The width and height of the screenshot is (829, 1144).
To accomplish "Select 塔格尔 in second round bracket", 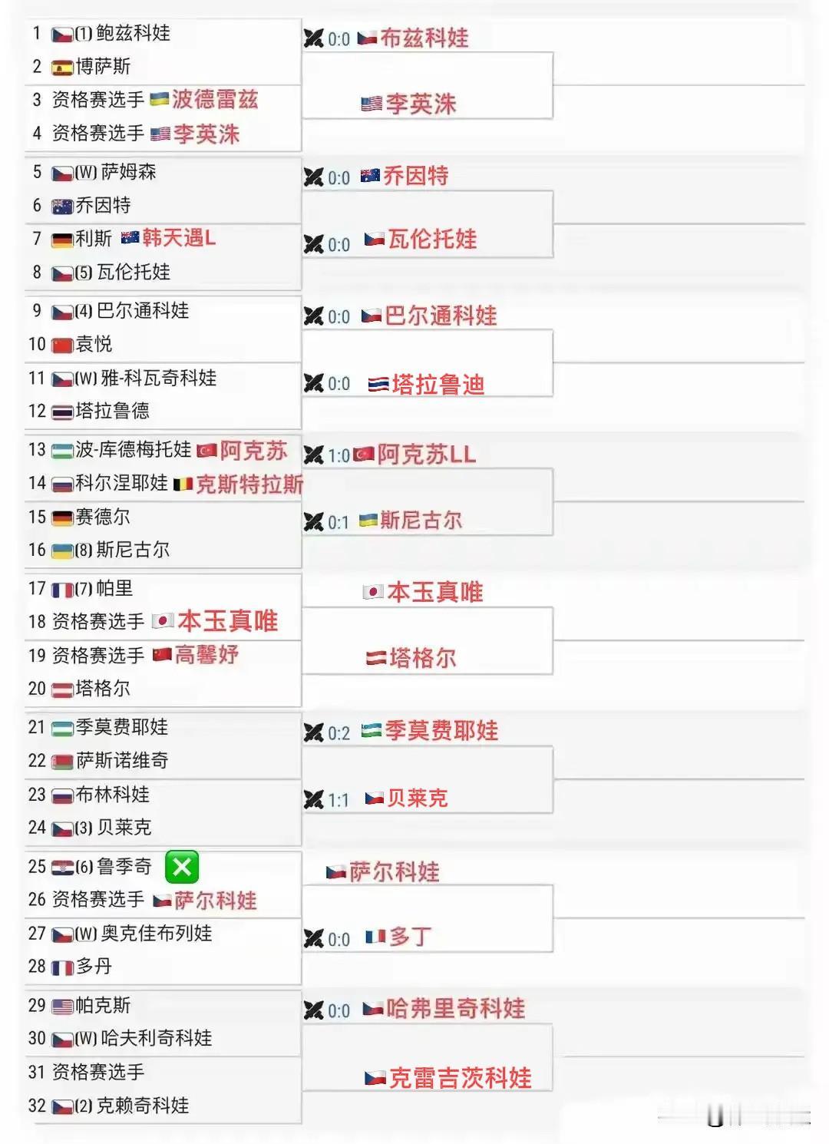I will tap(423, 658).
